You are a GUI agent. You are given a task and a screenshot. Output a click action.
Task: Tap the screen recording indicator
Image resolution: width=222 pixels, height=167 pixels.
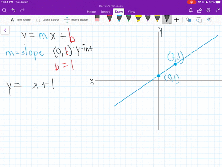[x=191, y=2]
